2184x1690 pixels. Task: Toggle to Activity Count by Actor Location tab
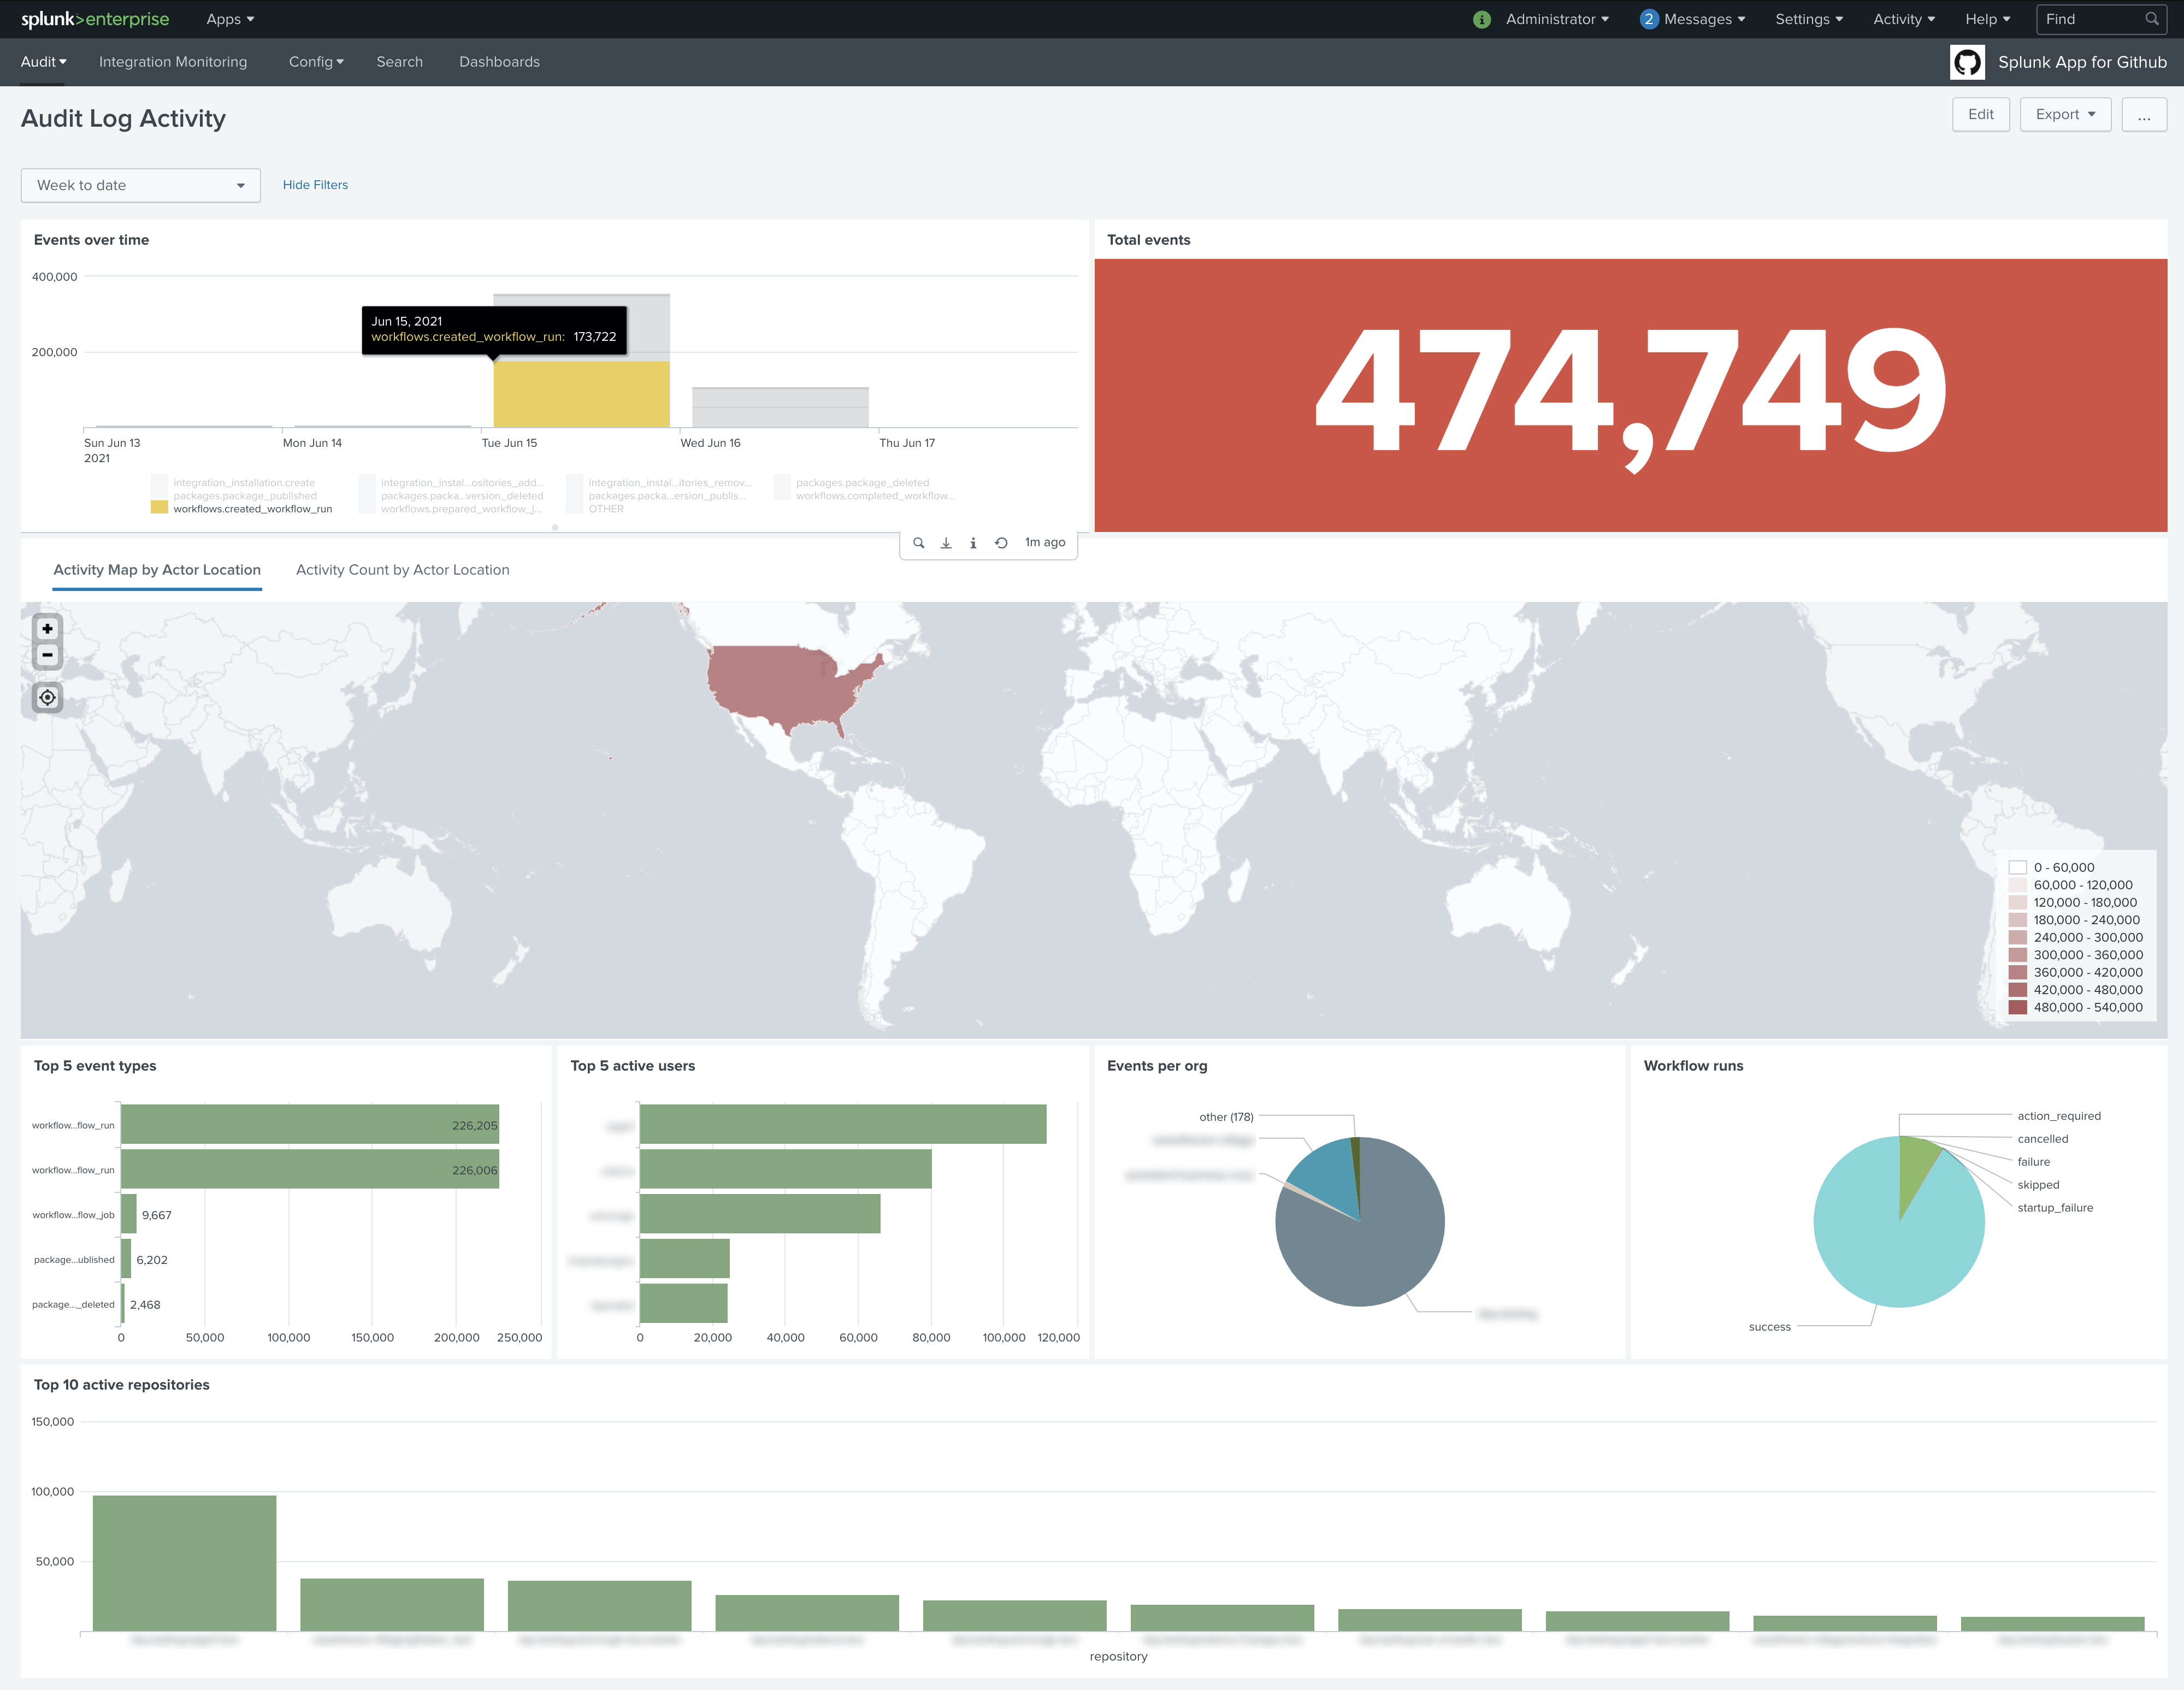(403, 569)
